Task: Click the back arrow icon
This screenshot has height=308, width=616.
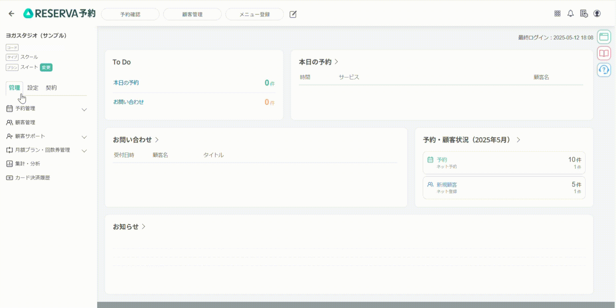Action: pos(11,13)
